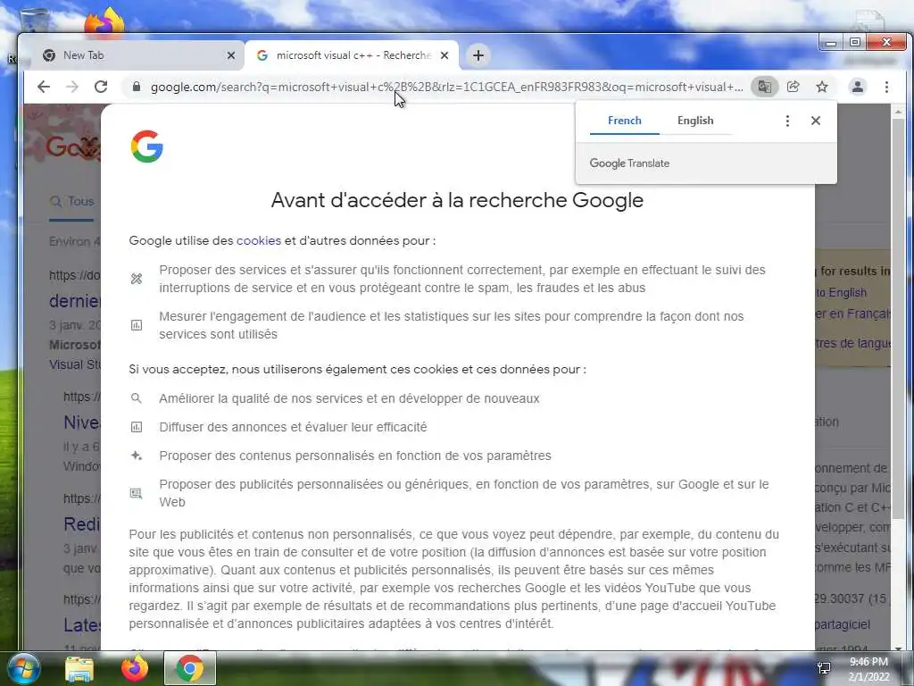The image size is (914, 686).
Task: Open the Chrome three-dot menu
Action: (x=886, y=87)
